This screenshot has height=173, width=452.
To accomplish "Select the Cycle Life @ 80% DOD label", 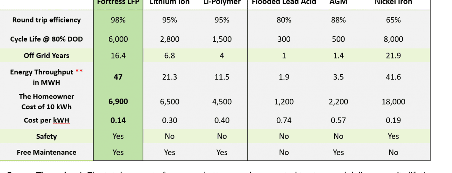I will [46, 39].
